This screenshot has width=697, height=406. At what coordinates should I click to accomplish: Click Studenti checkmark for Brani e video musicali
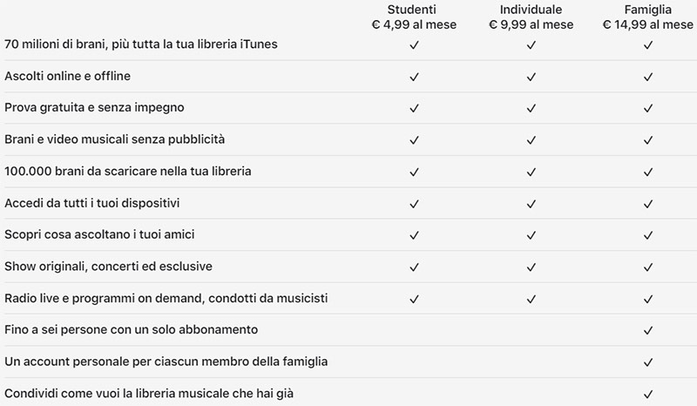tap(414, 140)
